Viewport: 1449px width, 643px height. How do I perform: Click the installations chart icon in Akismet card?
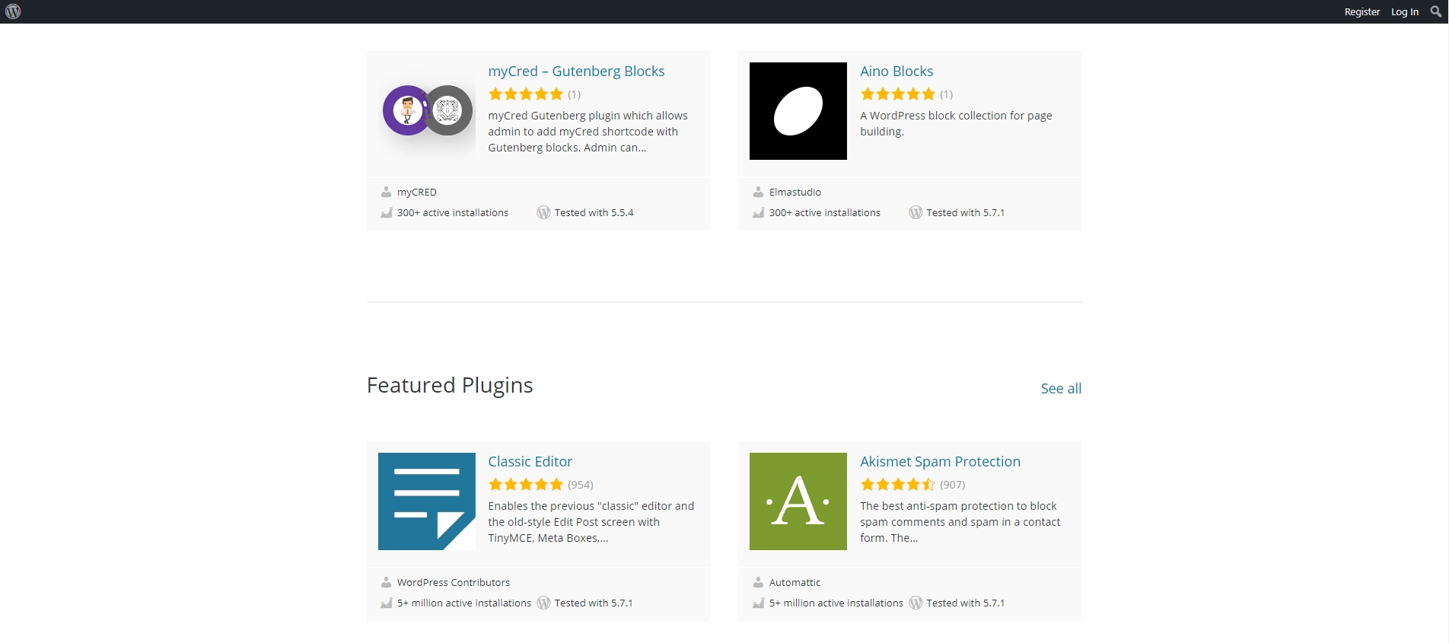[759, 603]
